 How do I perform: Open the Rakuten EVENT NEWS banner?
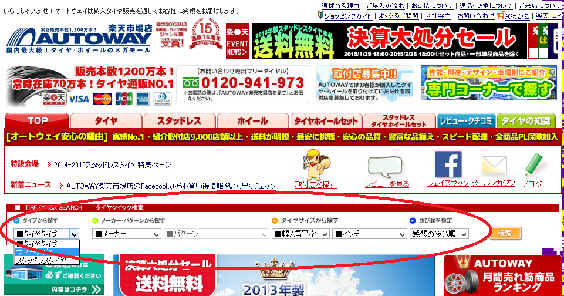tap(238, 41)
